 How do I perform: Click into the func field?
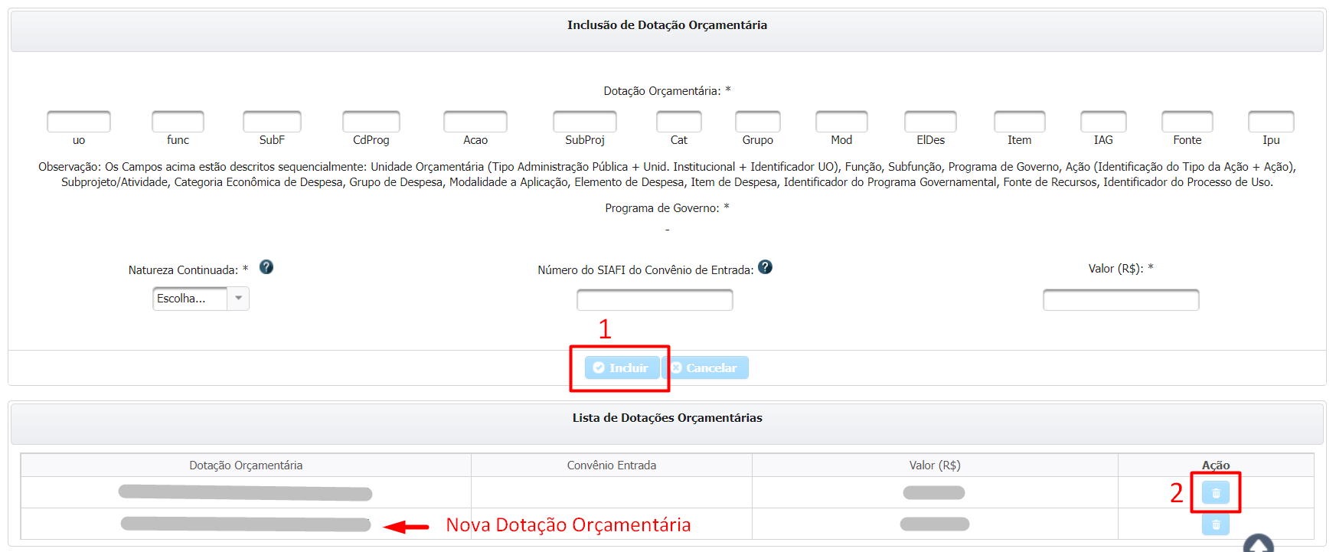click(178, 122)
